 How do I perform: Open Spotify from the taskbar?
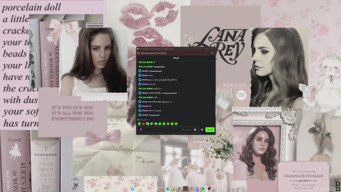(x=203, y=189)
